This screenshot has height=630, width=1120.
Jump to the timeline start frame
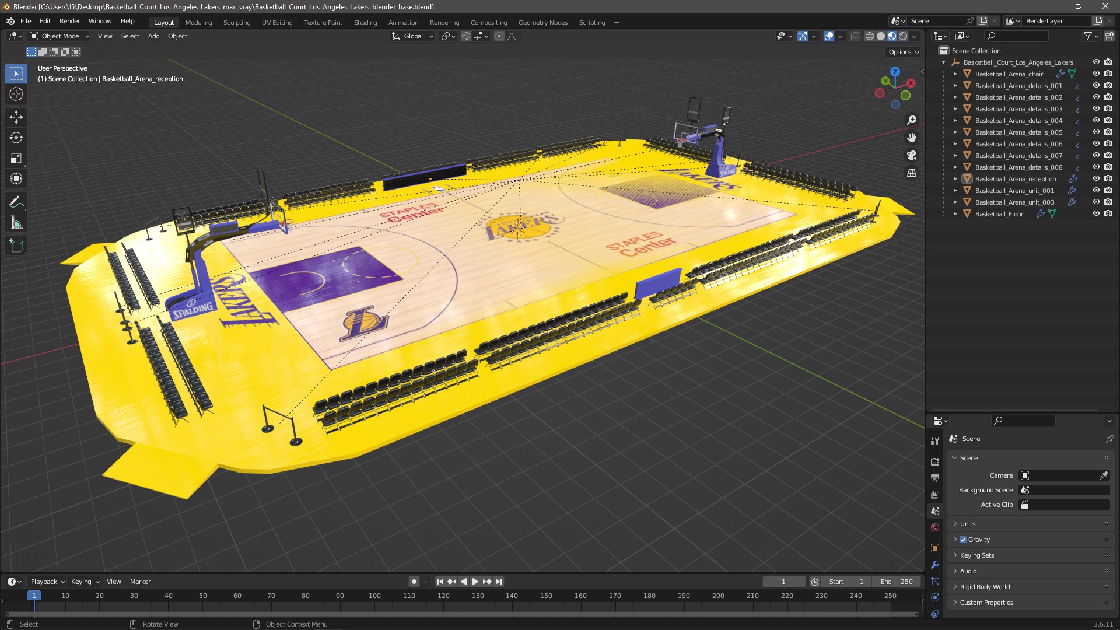(440, 582)
